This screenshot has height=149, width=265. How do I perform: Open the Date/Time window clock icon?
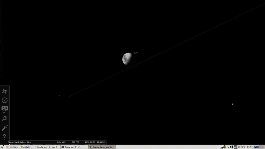(5, 100)
